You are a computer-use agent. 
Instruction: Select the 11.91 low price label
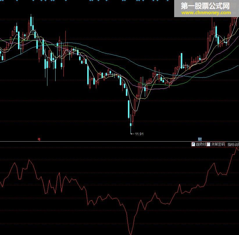(139, 134)
